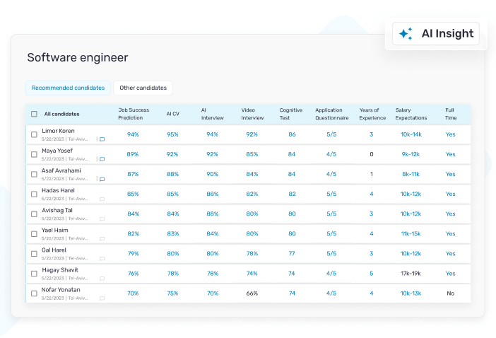Select Maya Yosef's checkbox
Viewport: 496px width, 338px height.
[34, 154]
